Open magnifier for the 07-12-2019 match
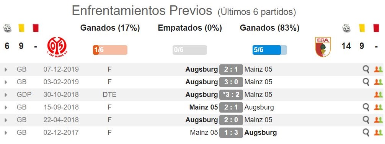 click(366, 70)
